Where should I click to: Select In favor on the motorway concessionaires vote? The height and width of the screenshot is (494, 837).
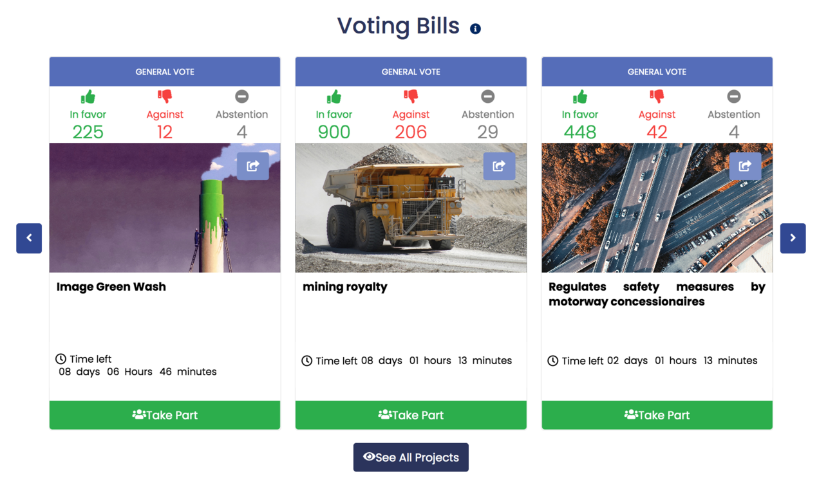(x=580, y=96)
